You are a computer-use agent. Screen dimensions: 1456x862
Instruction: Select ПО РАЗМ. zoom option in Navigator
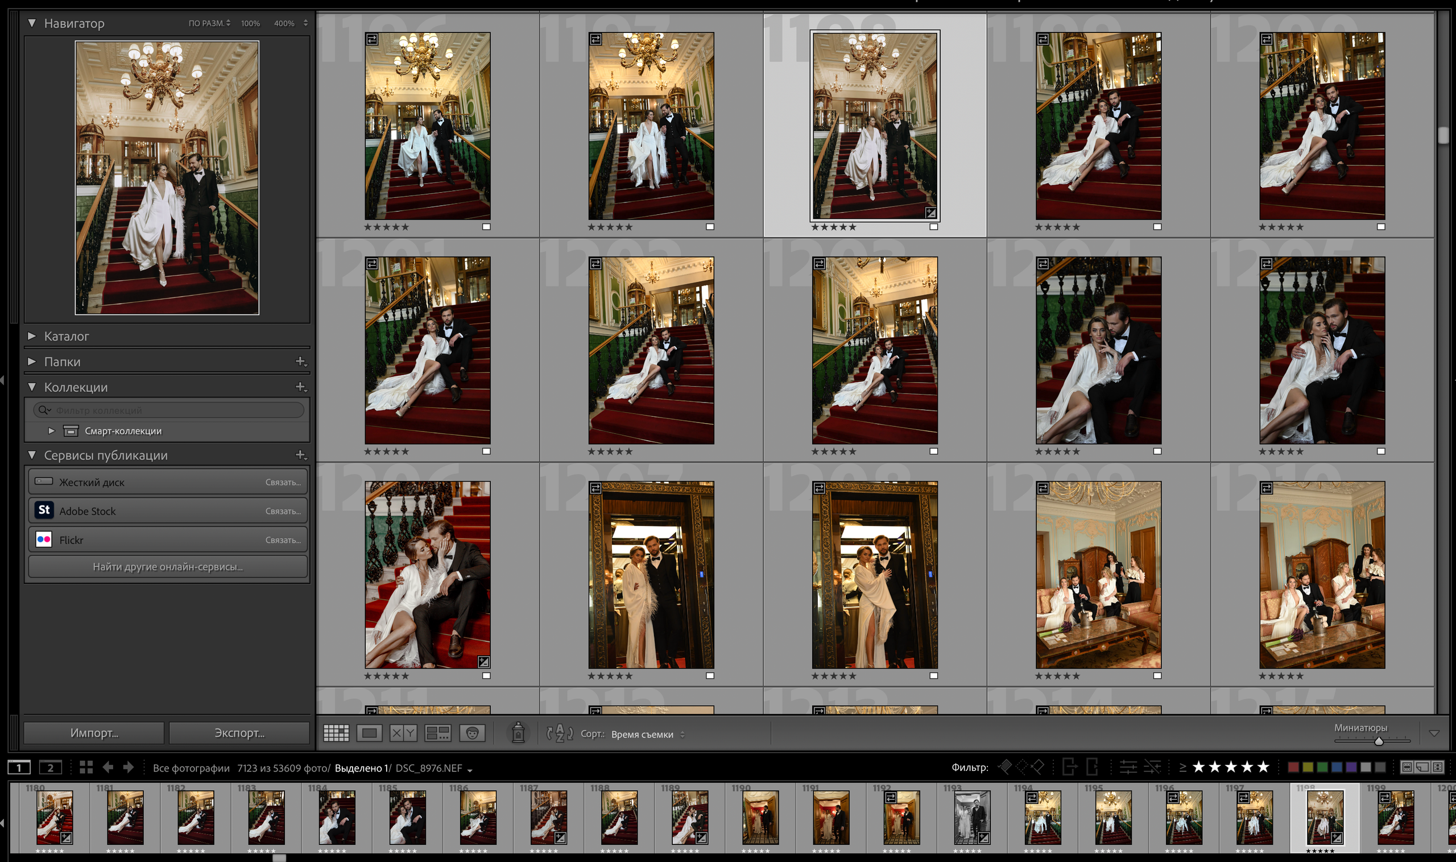(209, 23)
